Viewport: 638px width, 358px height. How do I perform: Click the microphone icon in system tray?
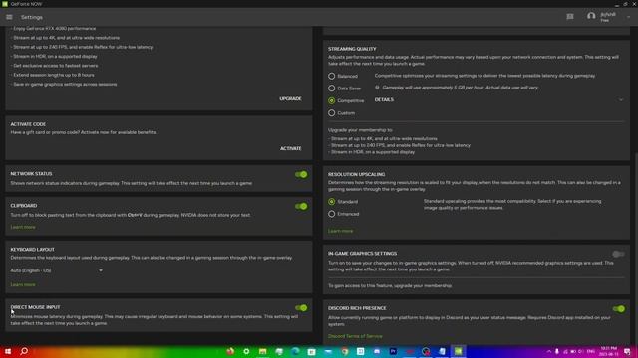click(556, 351)
